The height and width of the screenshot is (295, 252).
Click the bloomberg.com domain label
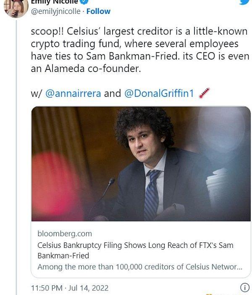point(65,234)
